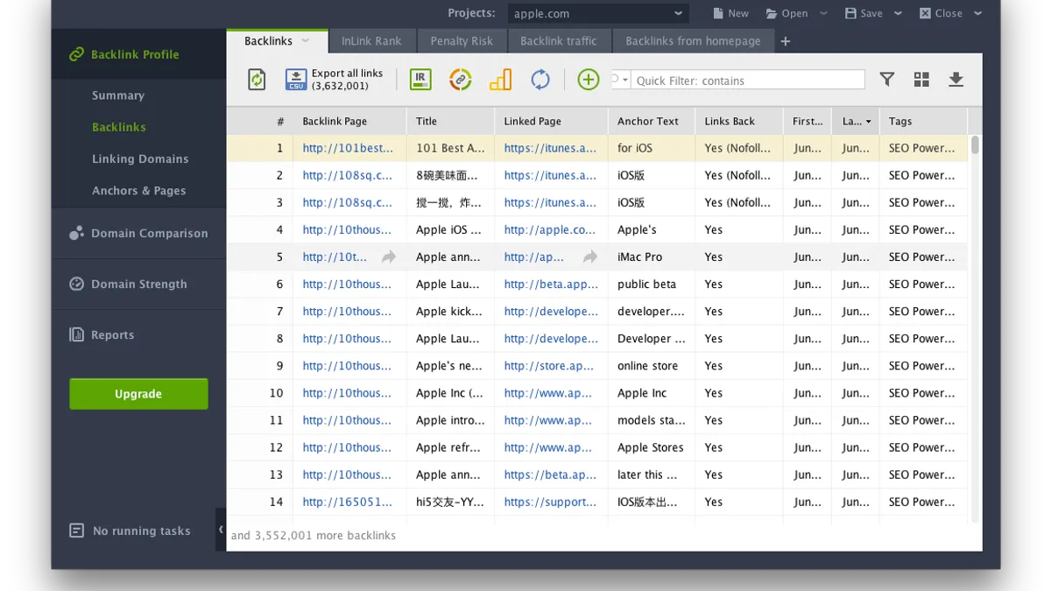Collapse the left sidebar with the arrow handle
Viewport: 1051px width, 591px height.
[221, 530]
